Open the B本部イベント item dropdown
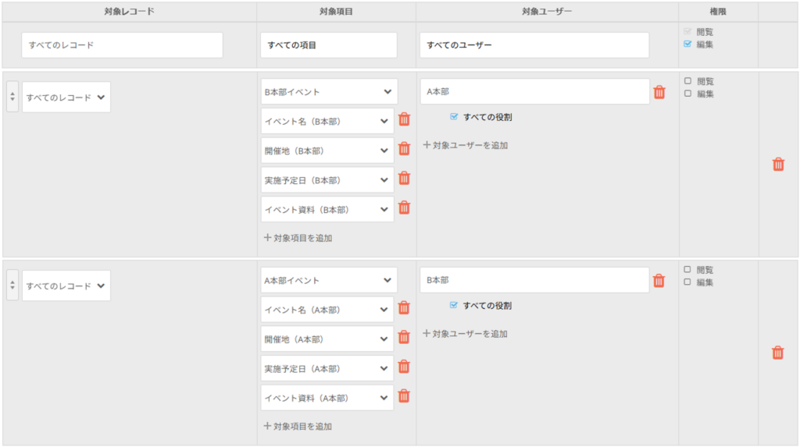 pyautogui.click(x=329, y=92)
